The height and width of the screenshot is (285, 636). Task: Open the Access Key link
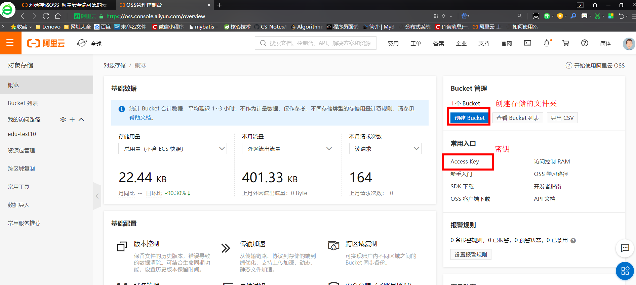click(x=465, y=161)
